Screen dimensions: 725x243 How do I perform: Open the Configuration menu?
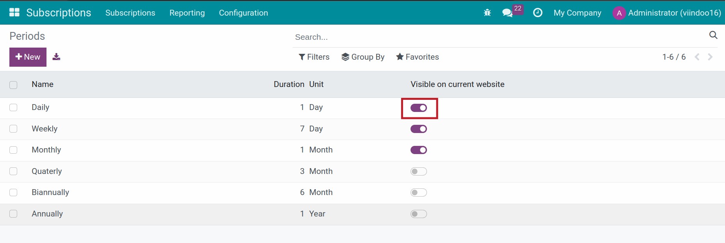[x=243, y=13]
